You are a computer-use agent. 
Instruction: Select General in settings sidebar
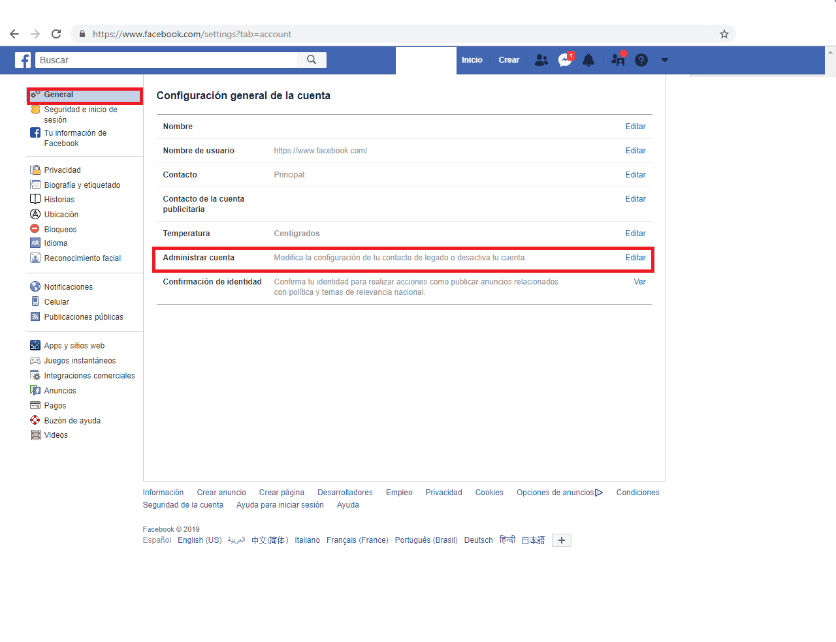point(84,95)
